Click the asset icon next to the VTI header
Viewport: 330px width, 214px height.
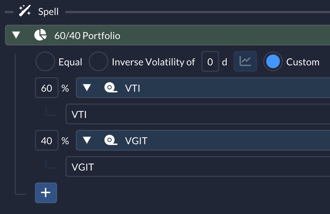111,88
